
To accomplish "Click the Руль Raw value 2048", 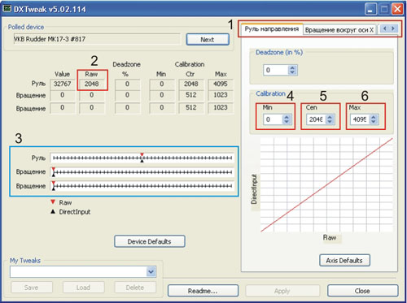I will (x=92, y=84).
